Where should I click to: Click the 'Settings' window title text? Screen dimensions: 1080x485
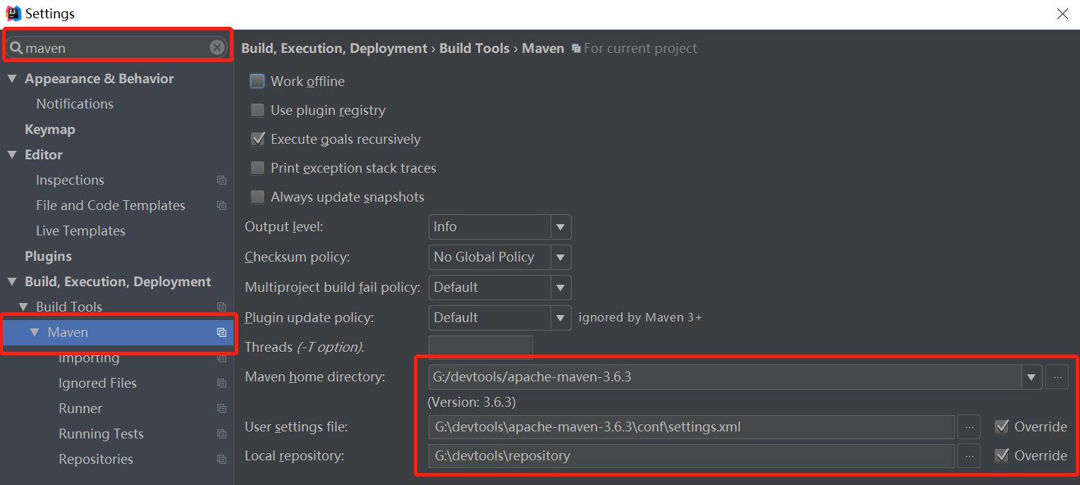pyautogui.click(x=50, y=14)
